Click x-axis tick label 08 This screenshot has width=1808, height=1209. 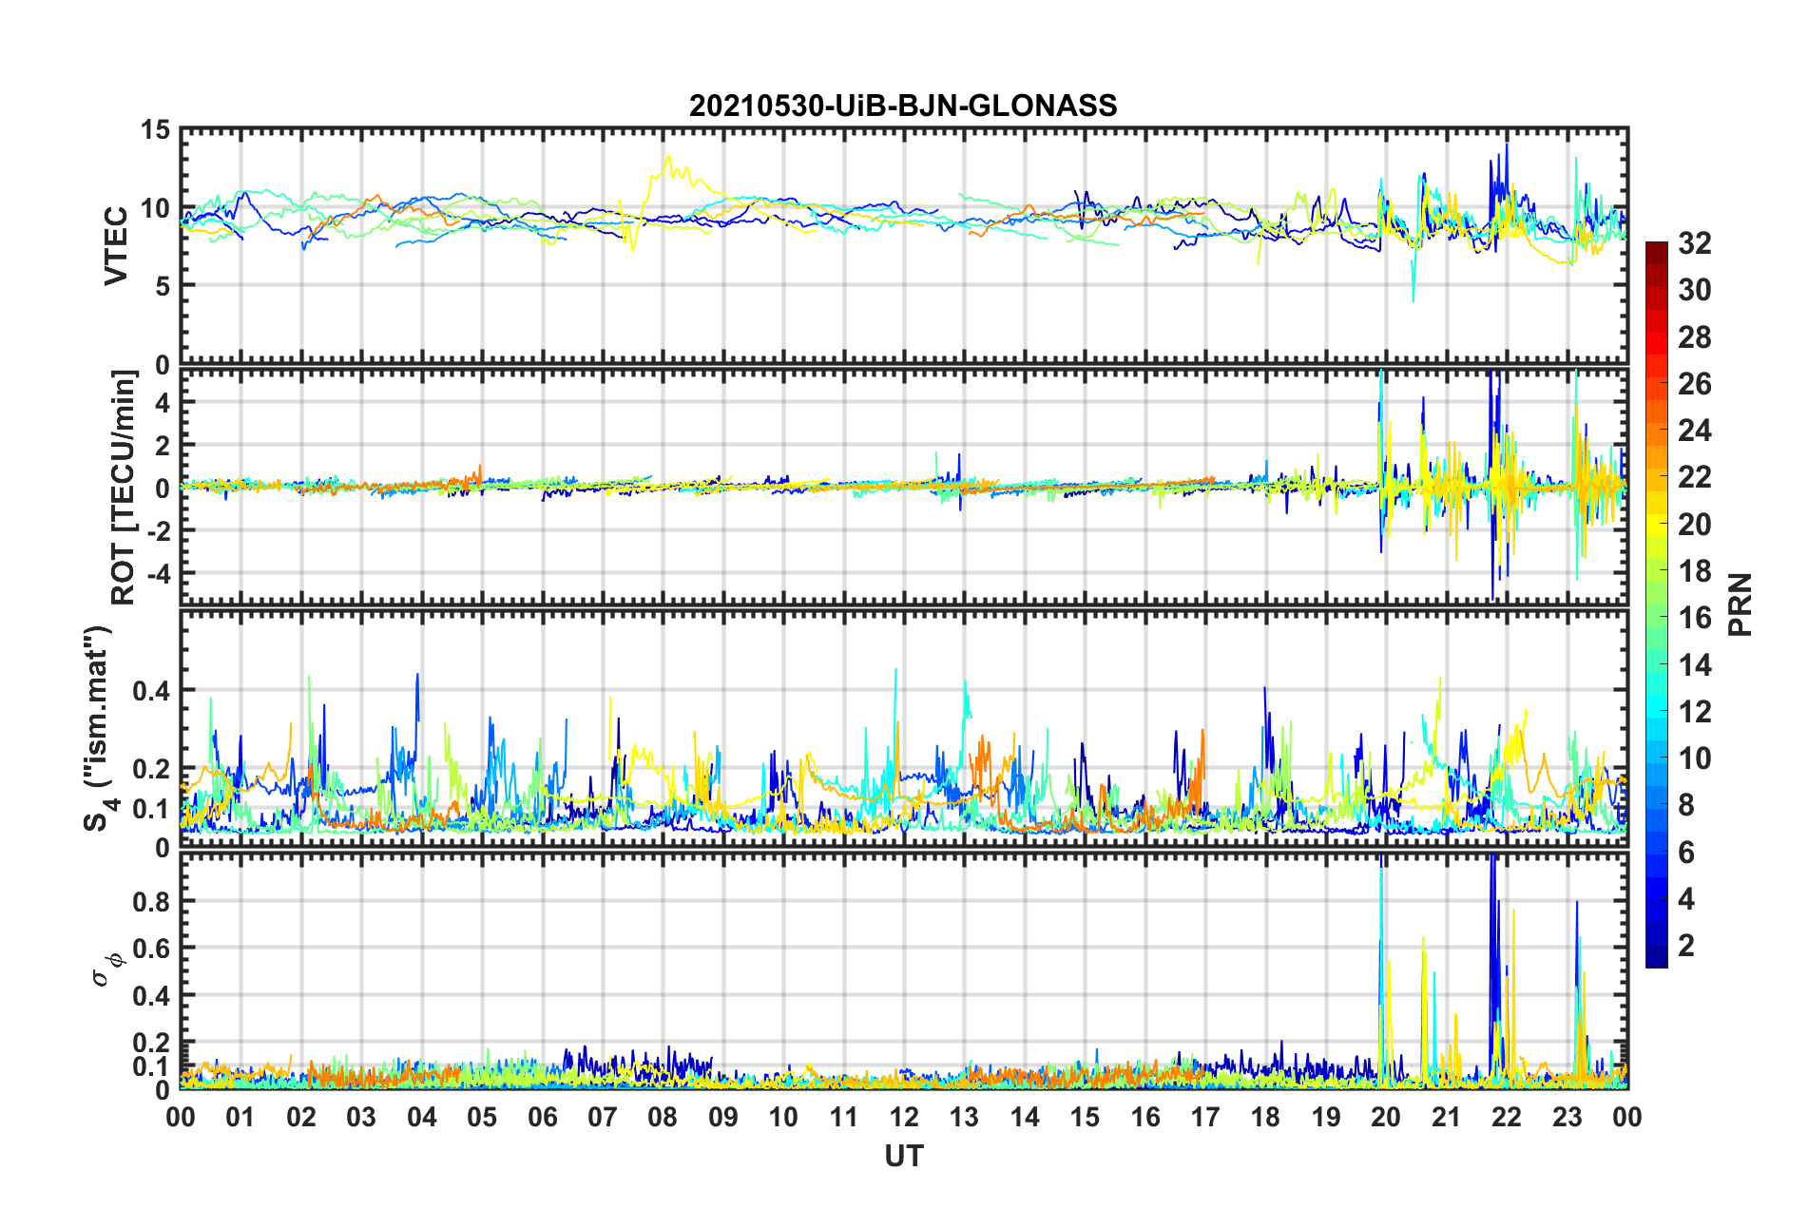(x=663, y=1117)
